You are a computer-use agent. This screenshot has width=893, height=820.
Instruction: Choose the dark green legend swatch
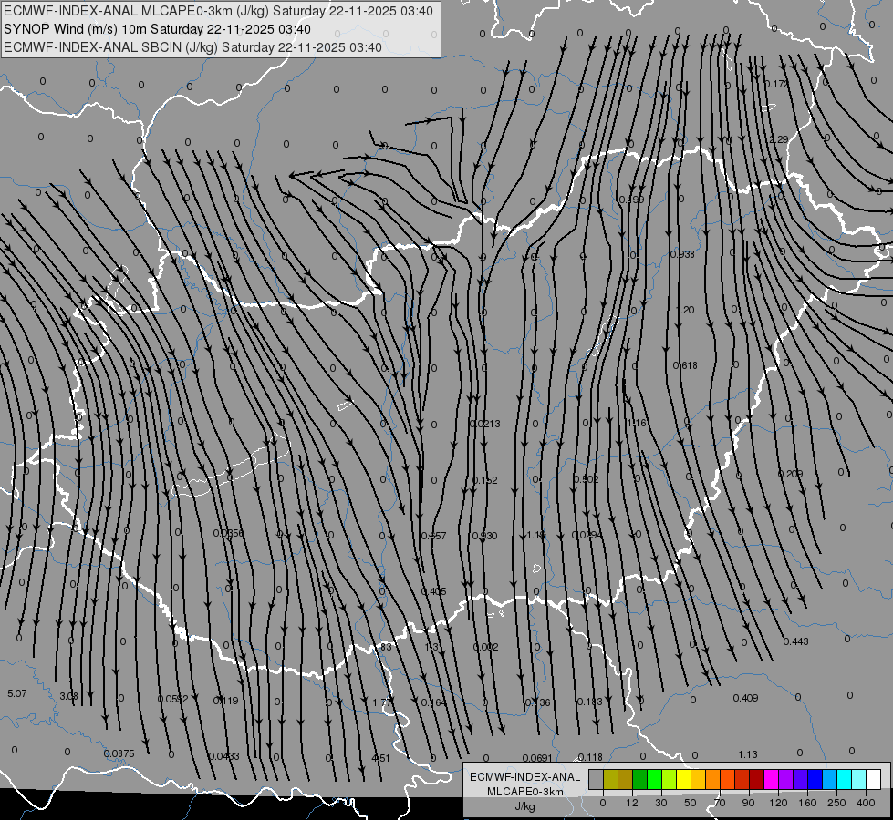pyautogui.click(x=640, y=780)
